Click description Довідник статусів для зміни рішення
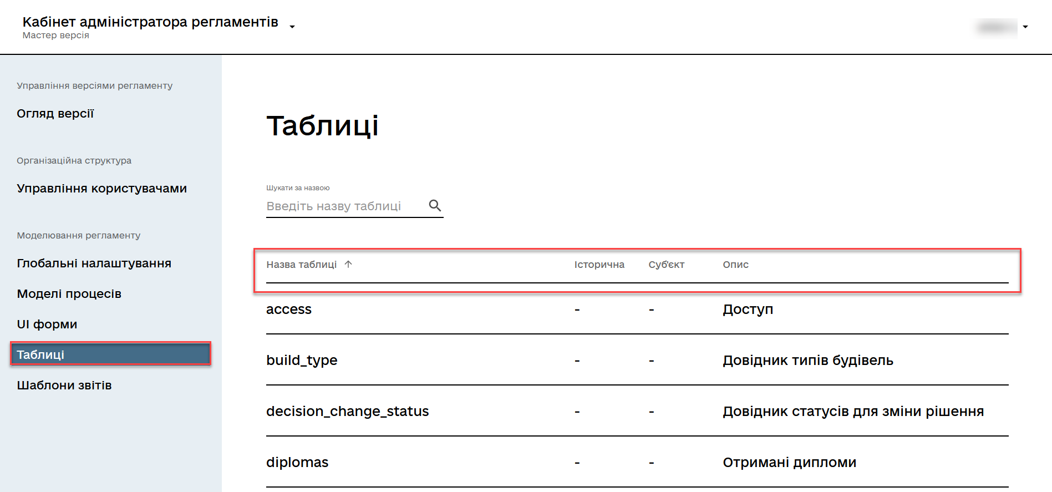 [853, 411]
